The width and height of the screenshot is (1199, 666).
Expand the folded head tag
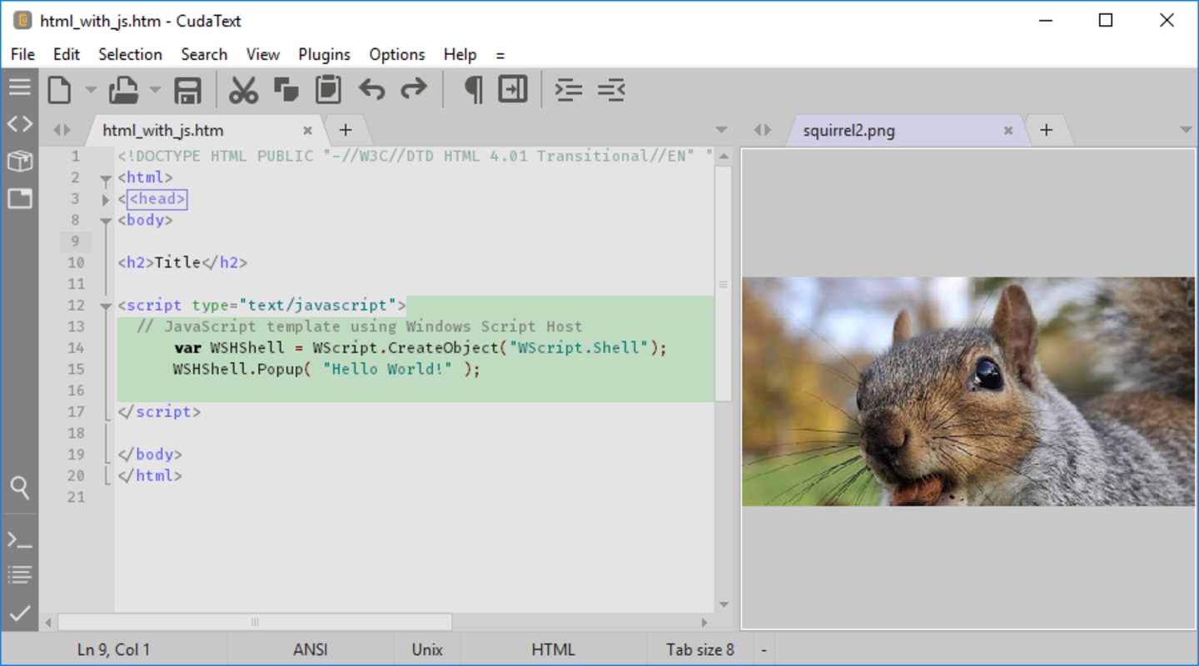click(x=106, y=199)
